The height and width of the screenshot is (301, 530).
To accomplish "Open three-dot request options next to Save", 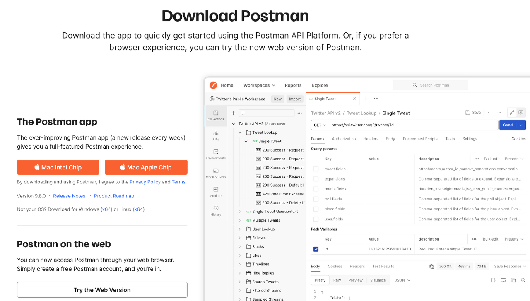I will [x=498, y=113].
